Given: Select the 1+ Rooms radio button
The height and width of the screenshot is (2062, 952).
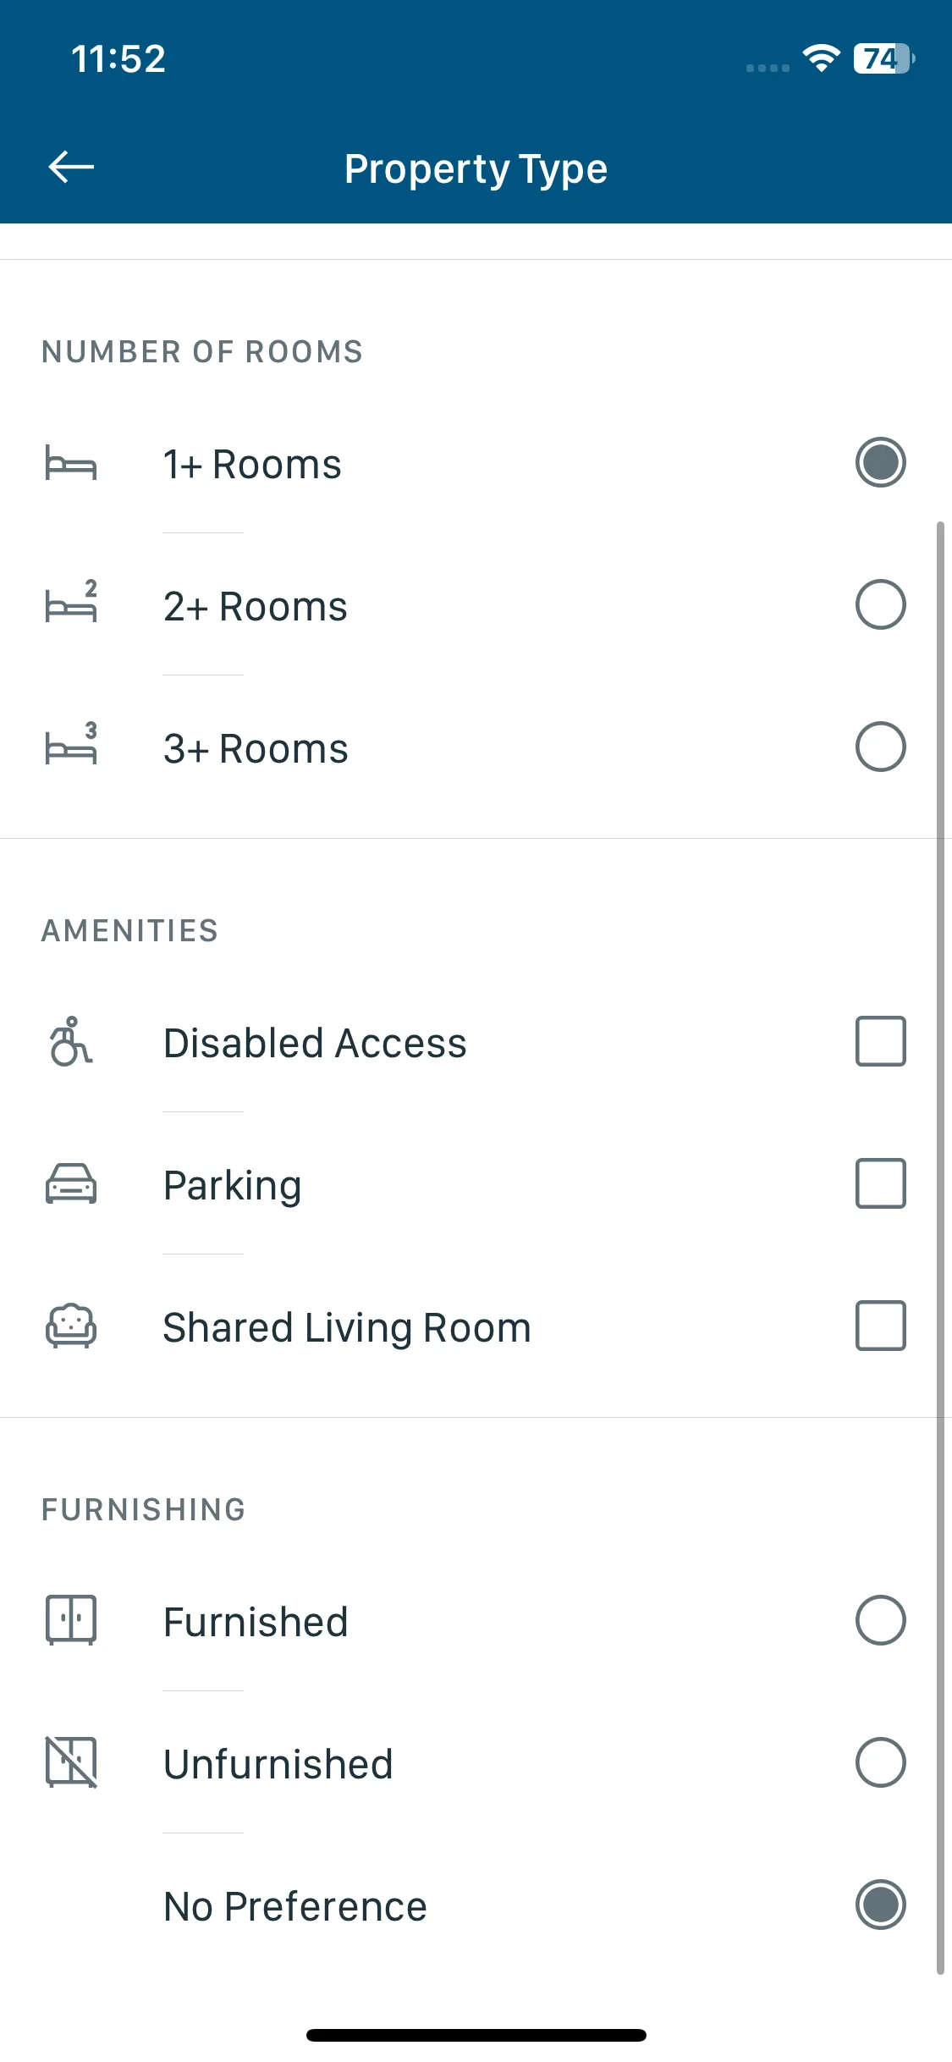Looking at the screenshot, I should click(x=880, y=462).
